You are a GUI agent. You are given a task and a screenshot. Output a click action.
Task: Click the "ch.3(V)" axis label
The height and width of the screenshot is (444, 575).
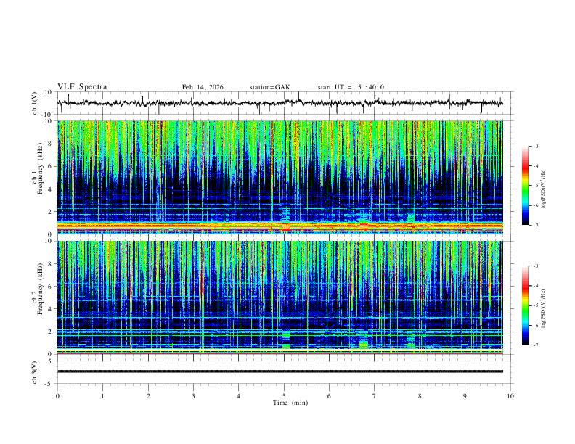click(35, 372)
